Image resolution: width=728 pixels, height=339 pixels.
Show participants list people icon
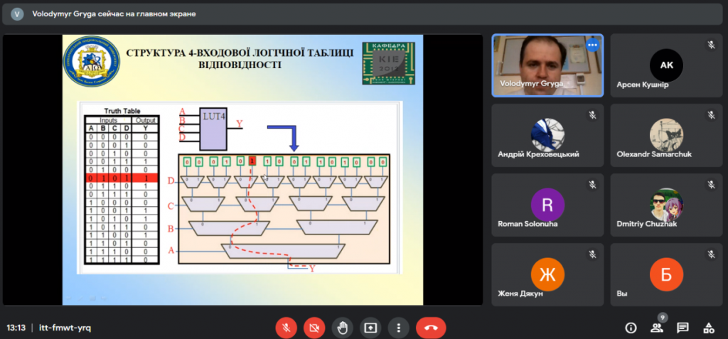657,328
